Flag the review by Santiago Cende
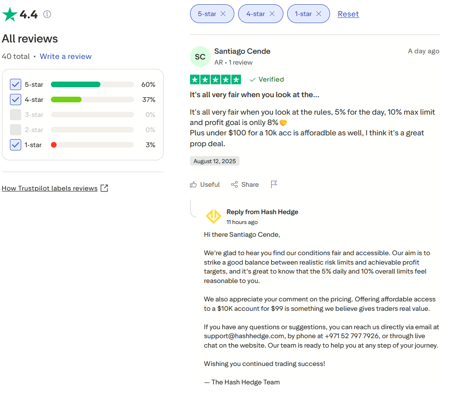 click(274, 184)
